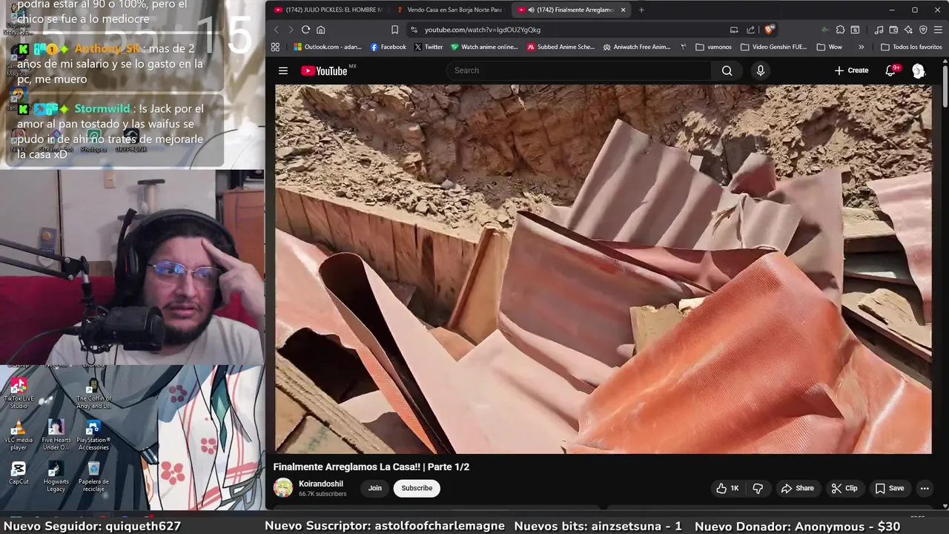Open the Koirandoshil channel name link
Screen dimensions: 949x534
coord(321,484)
